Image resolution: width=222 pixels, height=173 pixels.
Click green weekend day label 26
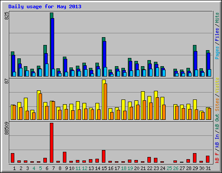[x=176, y=168]
